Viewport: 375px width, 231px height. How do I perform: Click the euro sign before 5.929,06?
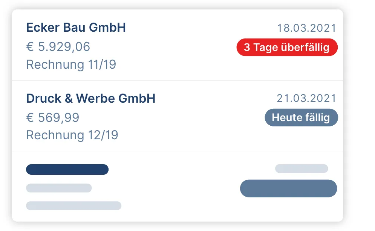pyautogui.click(x=30, y=46)
